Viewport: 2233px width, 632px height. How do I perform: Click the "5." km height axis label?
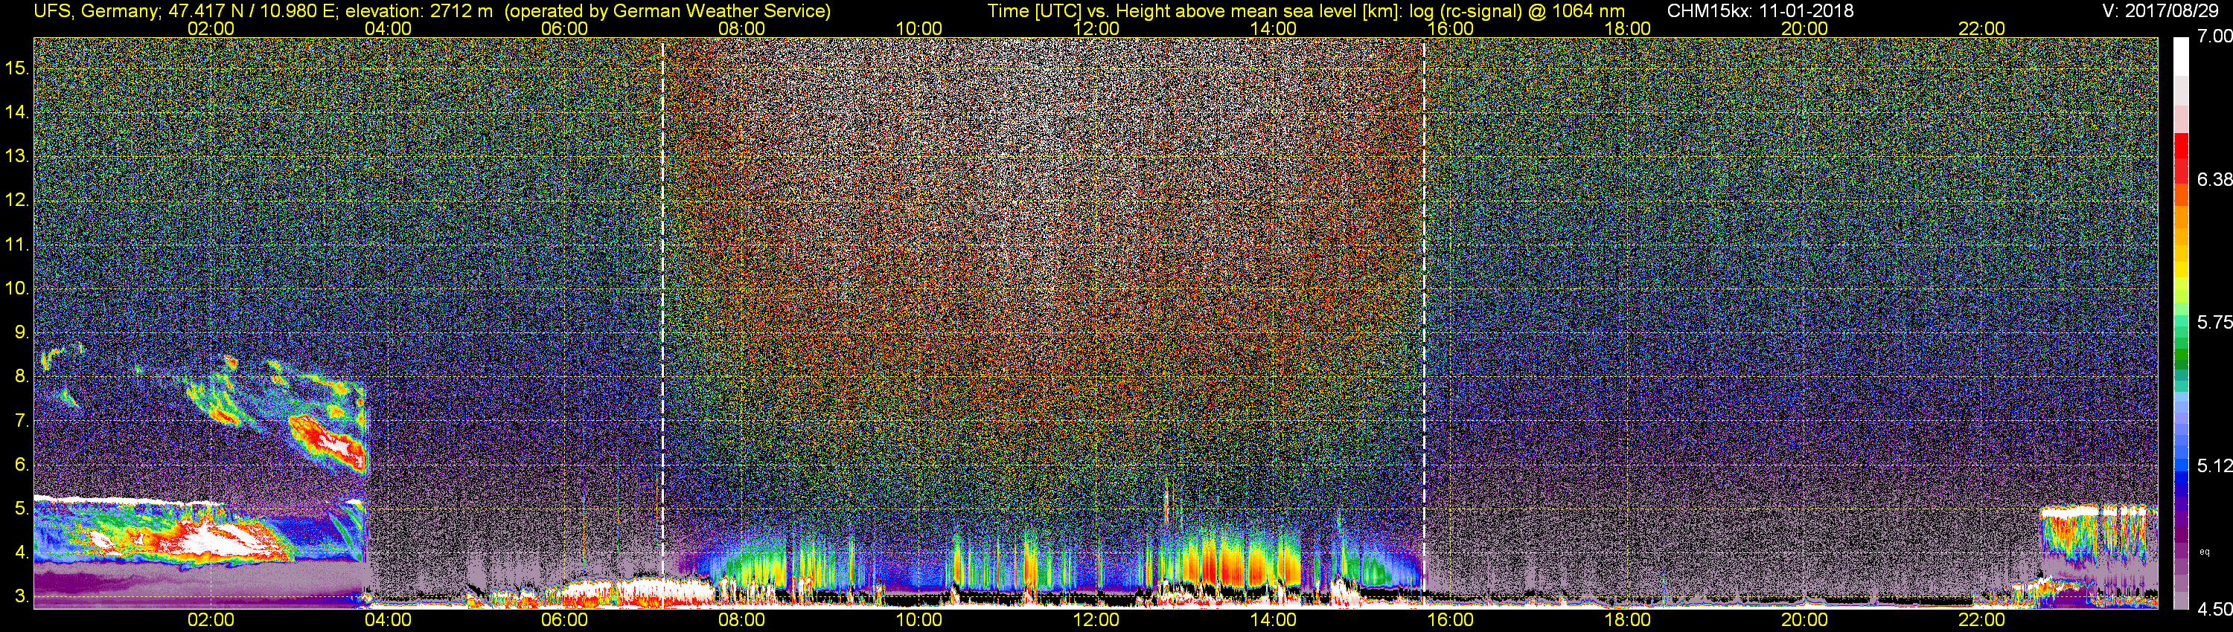point(21,508)
